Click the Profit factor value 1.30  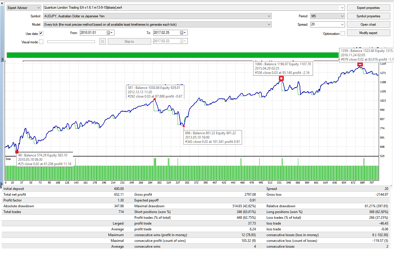click(x=121, y=200)
